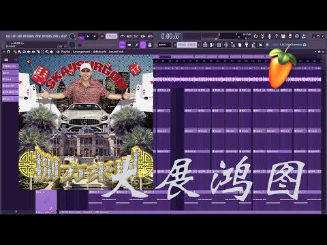Click the Playlist playback speaker tool

point(51,52)
